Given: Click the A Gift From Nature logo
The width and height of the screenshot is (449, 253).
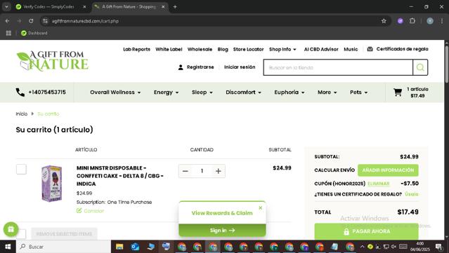Looking at the screenshot, I should point(53,61).
